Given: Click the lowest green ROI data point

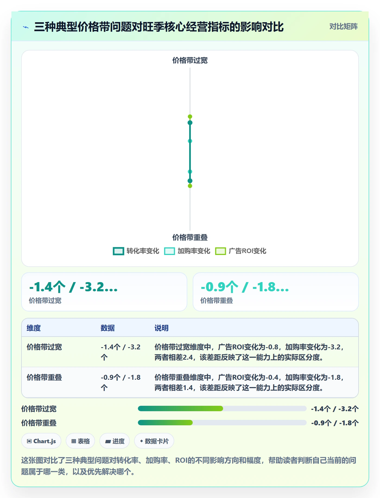Looking at the screenshot, I should coord(190,186).
